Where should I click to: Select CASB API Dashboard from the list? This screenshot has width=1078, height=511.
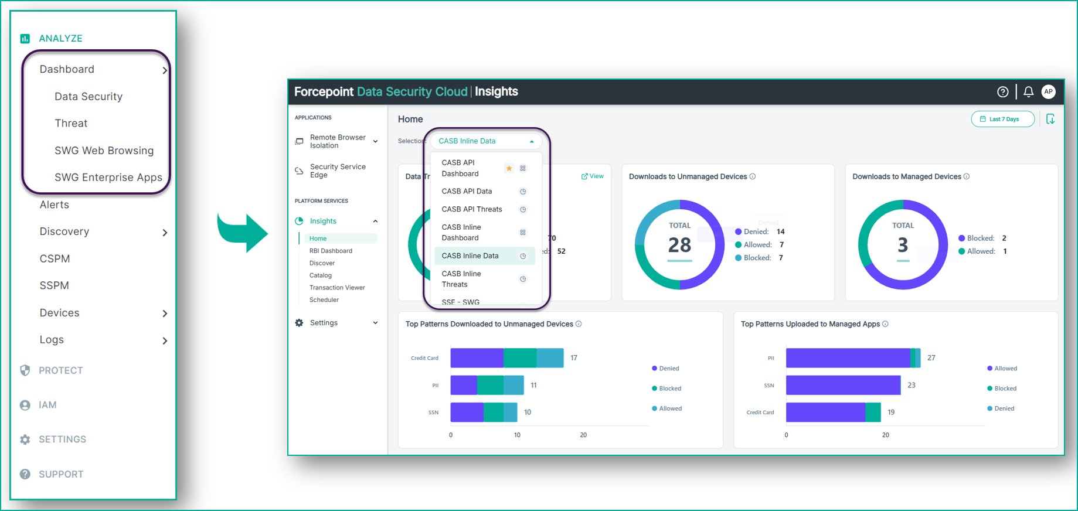tap(484, 168)
